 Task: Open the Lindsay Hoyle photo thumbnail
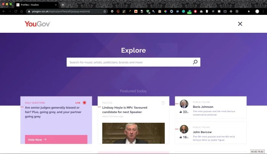[133, 133]
